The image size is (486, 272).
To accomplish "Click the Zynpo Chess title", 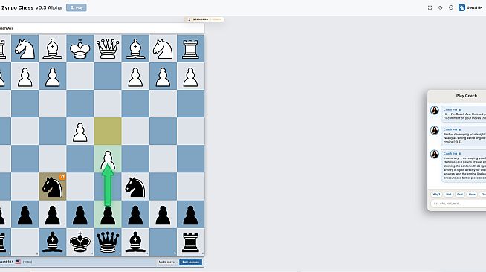I will point(17,7).
